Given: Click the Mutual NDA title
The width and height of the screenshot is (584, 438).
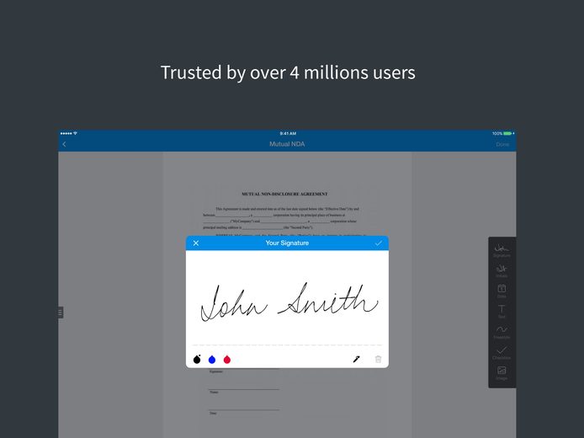Looking at the screenshot, I should (287, 144).
